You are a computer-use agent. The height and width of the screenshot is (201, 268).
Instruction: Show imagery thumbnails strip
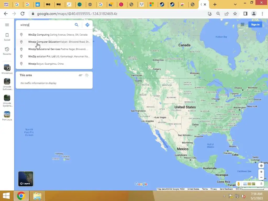[249, 184]
